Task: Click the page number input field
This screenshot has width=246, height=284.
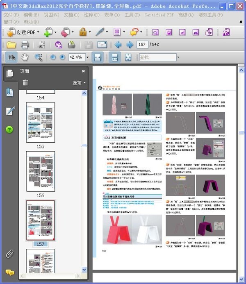Action: [143, 44]
